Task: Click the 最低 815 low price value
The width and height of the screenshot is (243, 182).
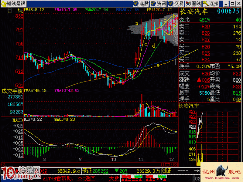Action: click(x=237, y=93)
